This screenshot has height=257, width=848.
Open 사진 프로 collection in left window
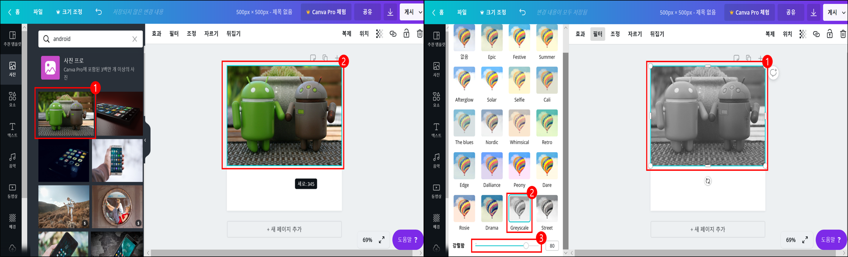click(90, 68)
